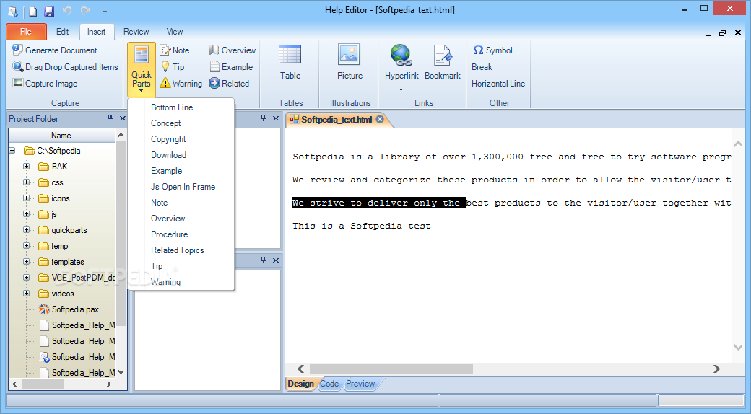Click the Redo arrow icon
751x414 pixels.
click(85, 11)
